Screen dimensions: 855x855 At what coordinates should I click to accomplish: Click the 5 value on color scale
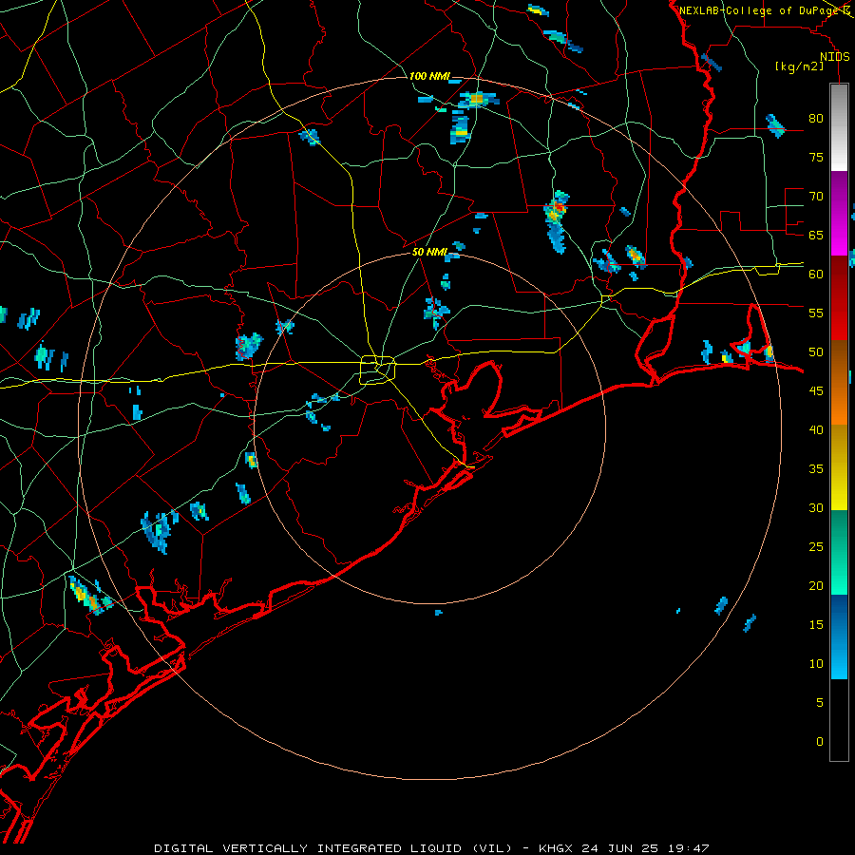(x=820, y=702)
